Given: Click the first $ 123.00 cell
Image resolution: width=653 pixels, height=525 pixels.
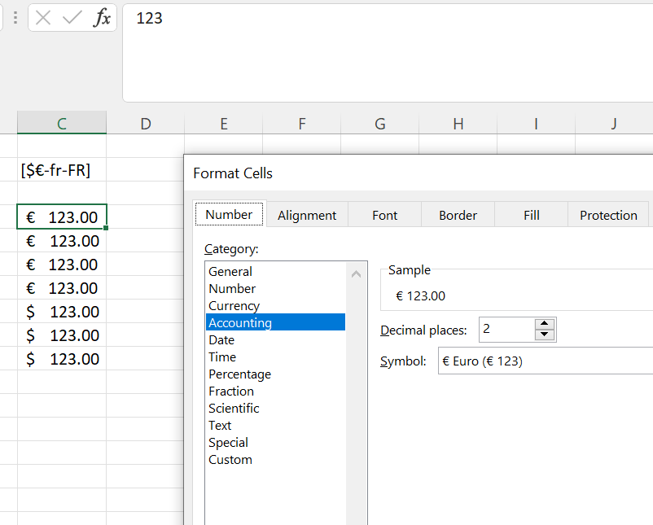Looking at the screenshot, I should click(x=62, y=312).
